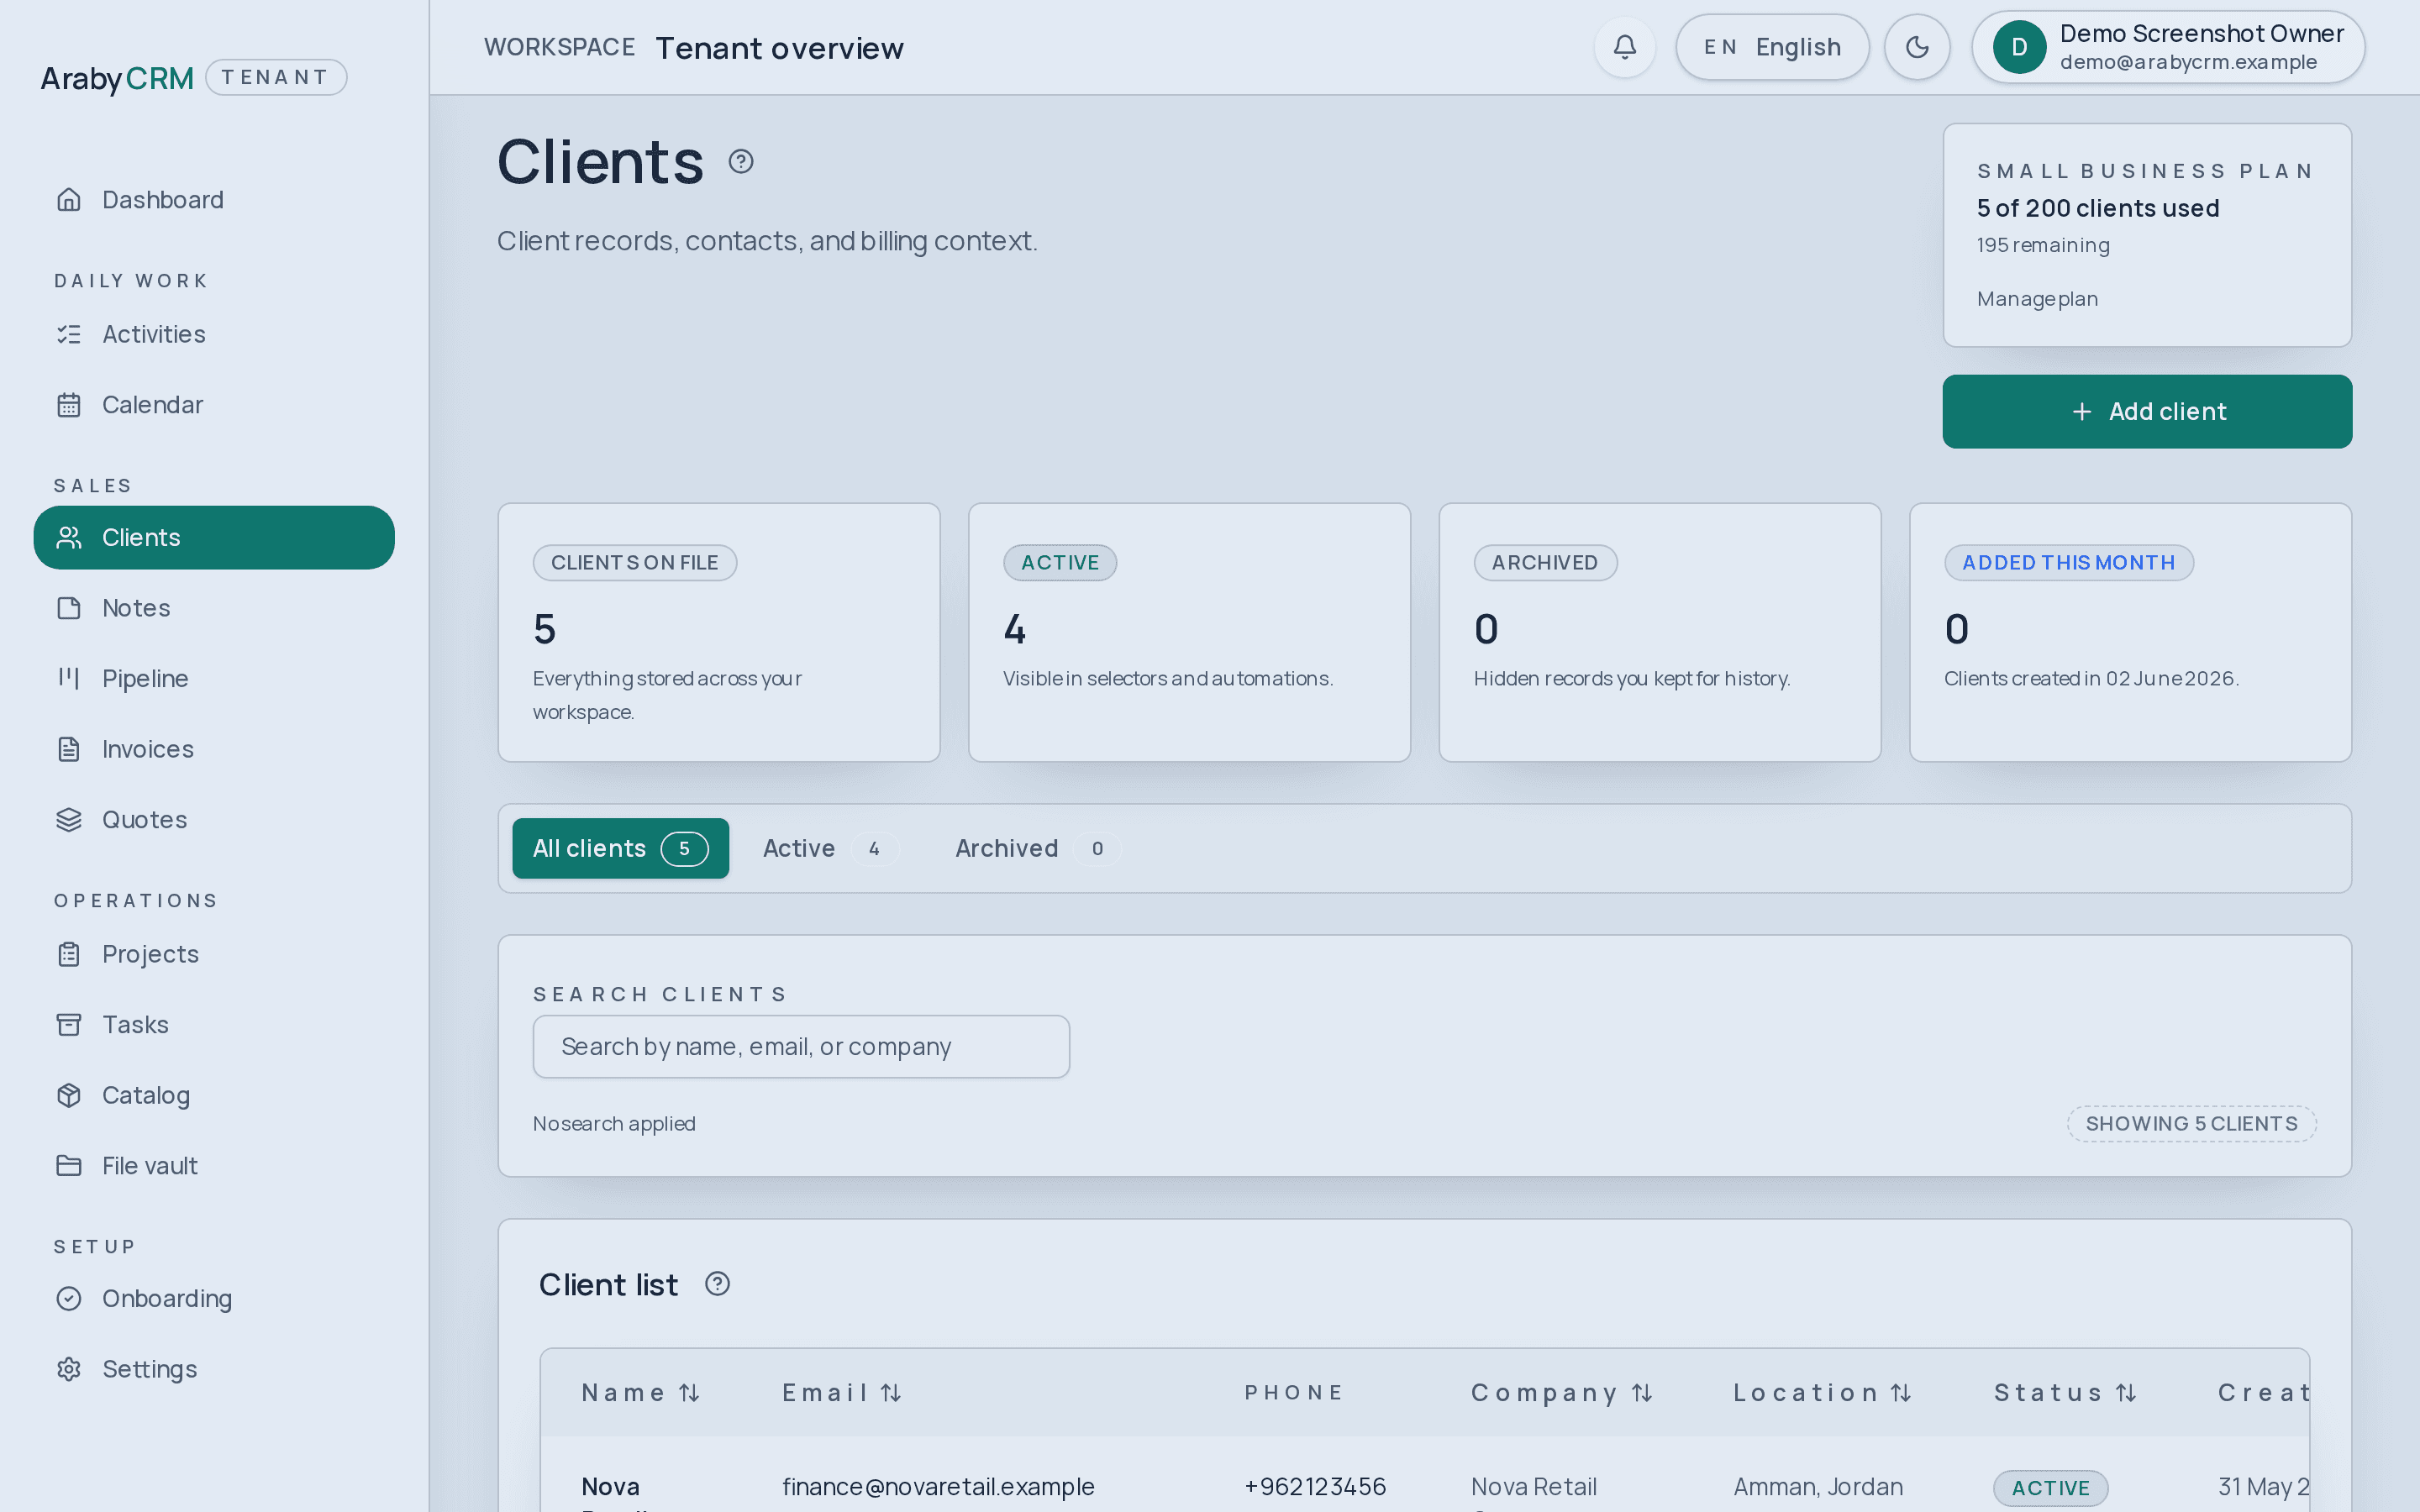Switch to the Active clients tab
Screen dimensions: 2420x1512
pos(830,848)
